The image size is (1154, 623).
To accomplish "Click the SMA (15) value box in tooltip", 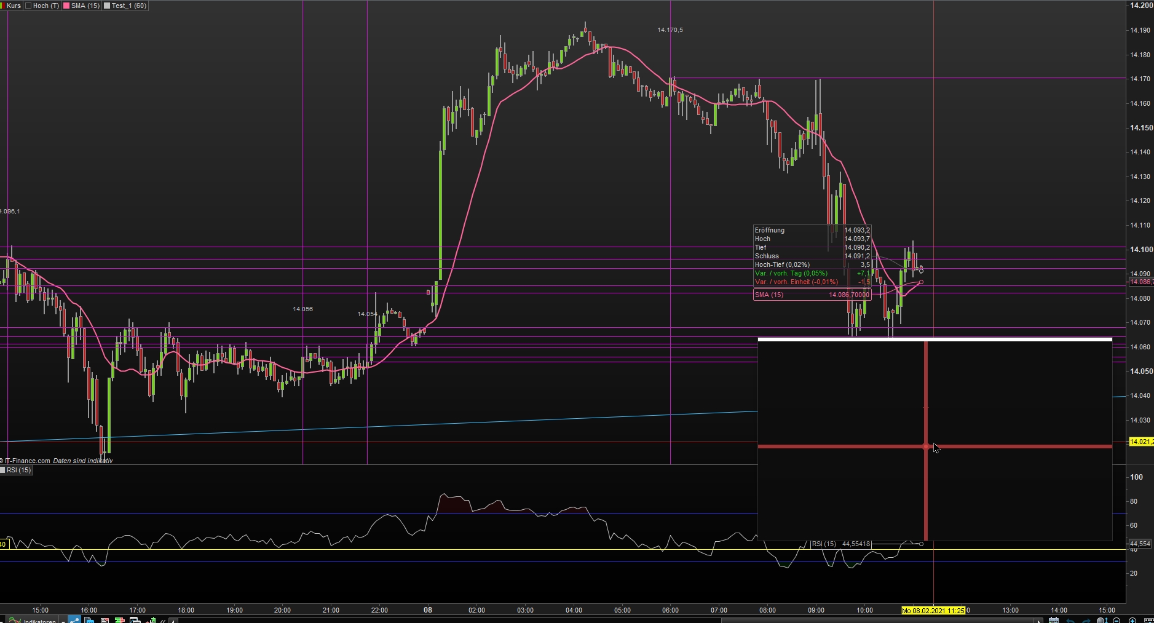I will 812,295.
